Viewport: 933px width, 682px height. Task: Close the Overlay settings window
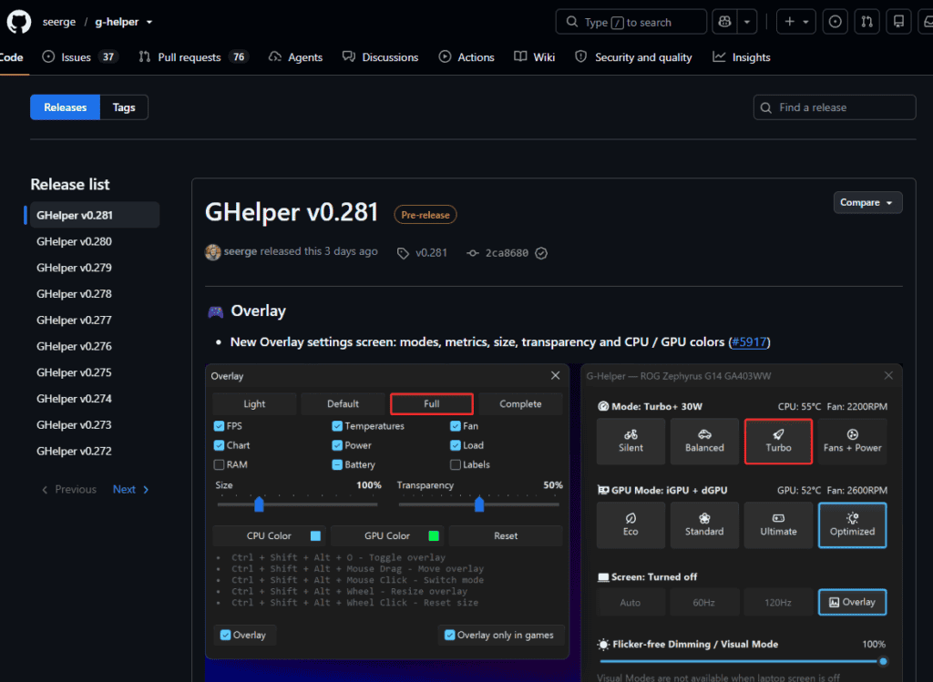click(555, 376)
